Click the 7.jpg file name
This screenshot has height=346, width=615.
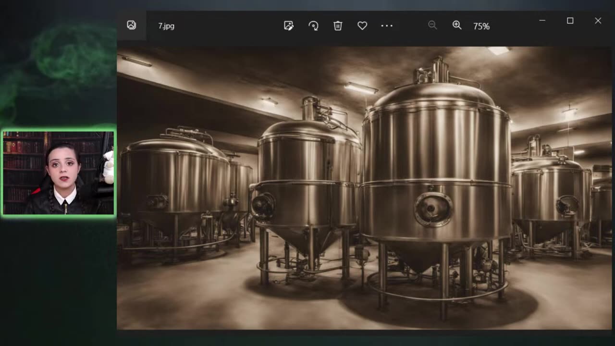coord(166,26)
